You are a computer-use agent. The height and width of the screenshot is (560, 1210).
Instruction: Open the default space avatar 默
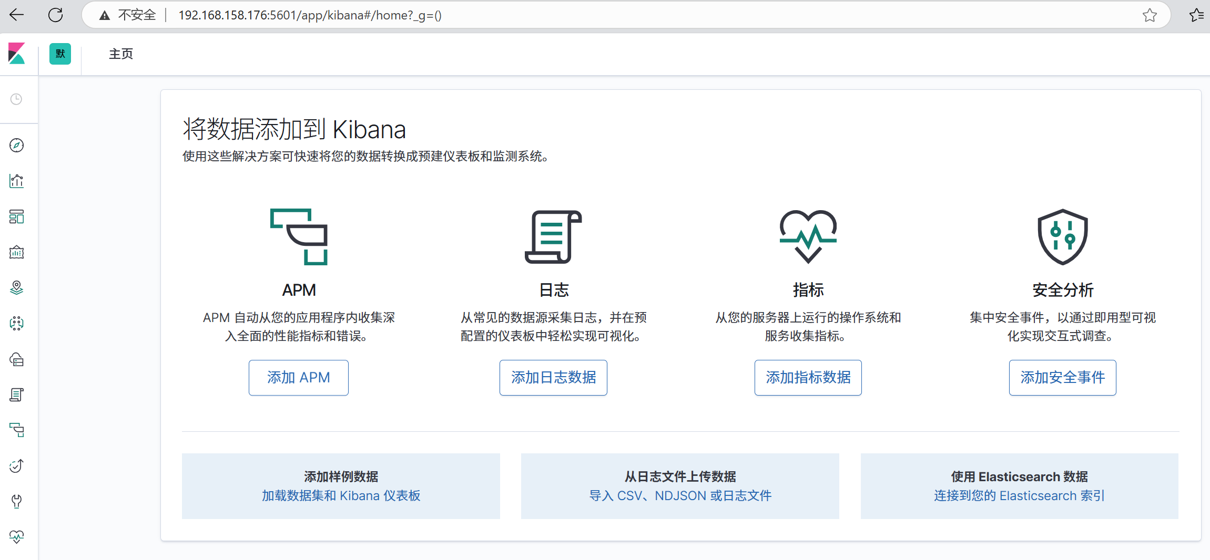[60, 54]
